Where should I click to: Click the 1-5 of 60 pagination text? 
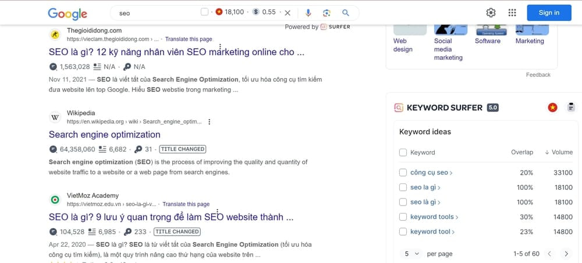point(526,254)
